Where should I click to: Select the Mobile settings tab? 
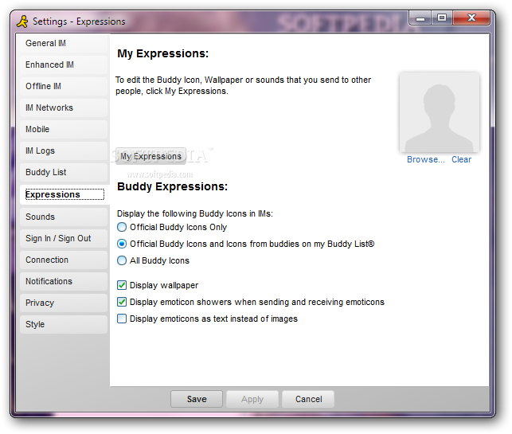click(64, 130)
